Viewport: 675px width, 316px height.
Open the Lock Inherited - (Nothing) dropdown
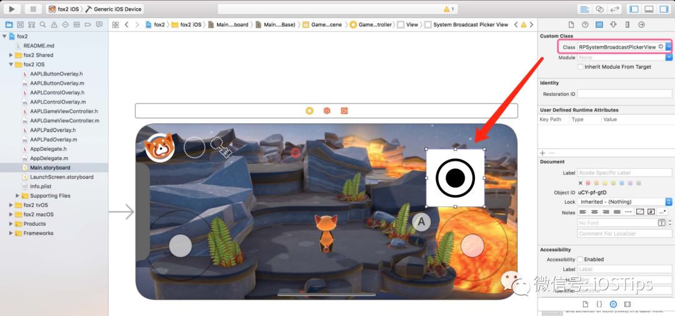(x=624, y=201)
